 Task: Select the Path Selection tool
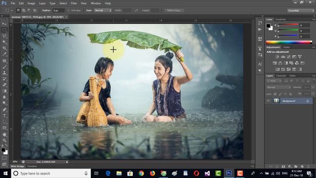(4, 122)
